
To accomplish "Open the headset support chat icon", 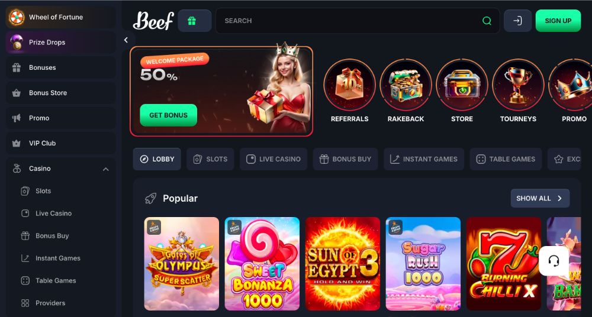I will (554, 261).
